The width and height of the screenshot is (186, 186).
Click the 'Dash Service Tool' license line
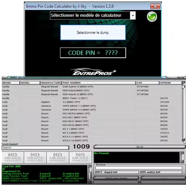point(40,176)
